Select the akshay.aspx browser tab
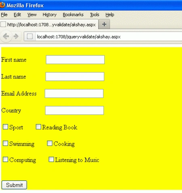Image resolution: width=182 pixels, height=193 pixels. [49, 24]
